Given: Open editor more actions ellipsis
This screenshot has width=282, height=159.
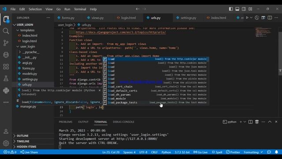Looking at the screenshot, I should point(276,18).
